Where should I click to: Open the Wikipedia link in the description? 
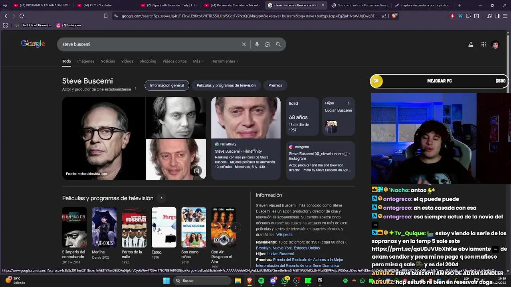[284, 234]
